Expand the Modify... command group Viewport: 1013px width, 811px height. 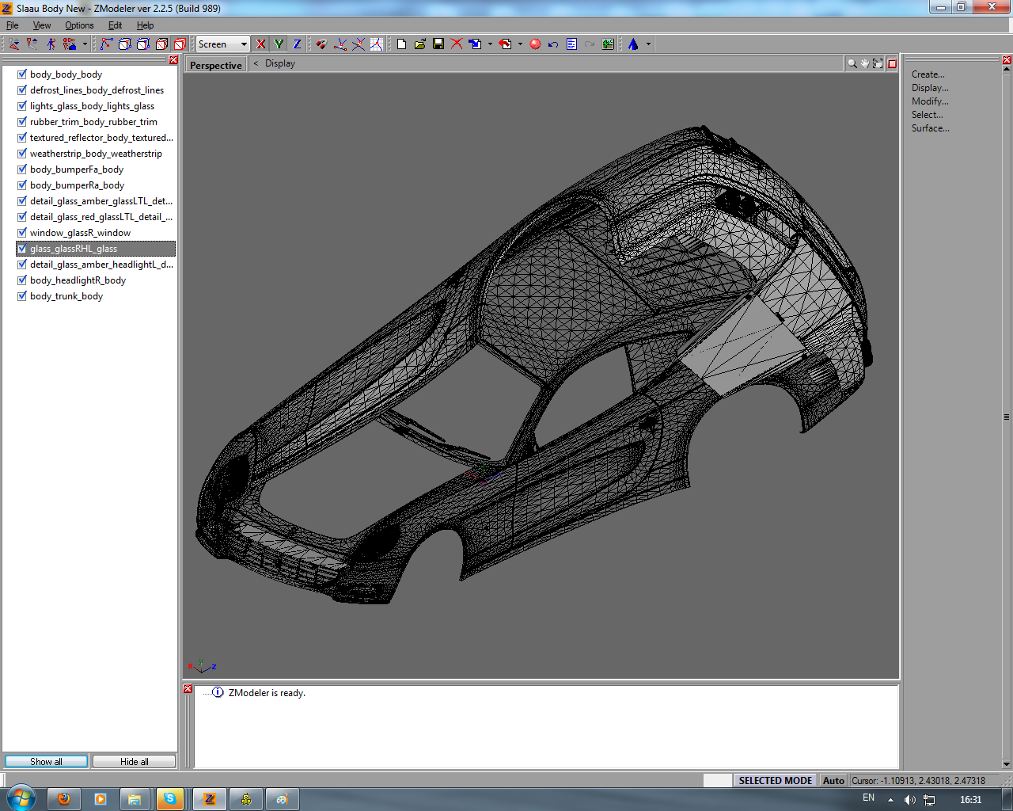929,101
